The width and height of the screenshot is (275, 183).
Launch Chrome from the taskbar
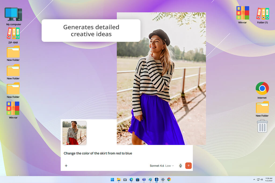[169, 180]
